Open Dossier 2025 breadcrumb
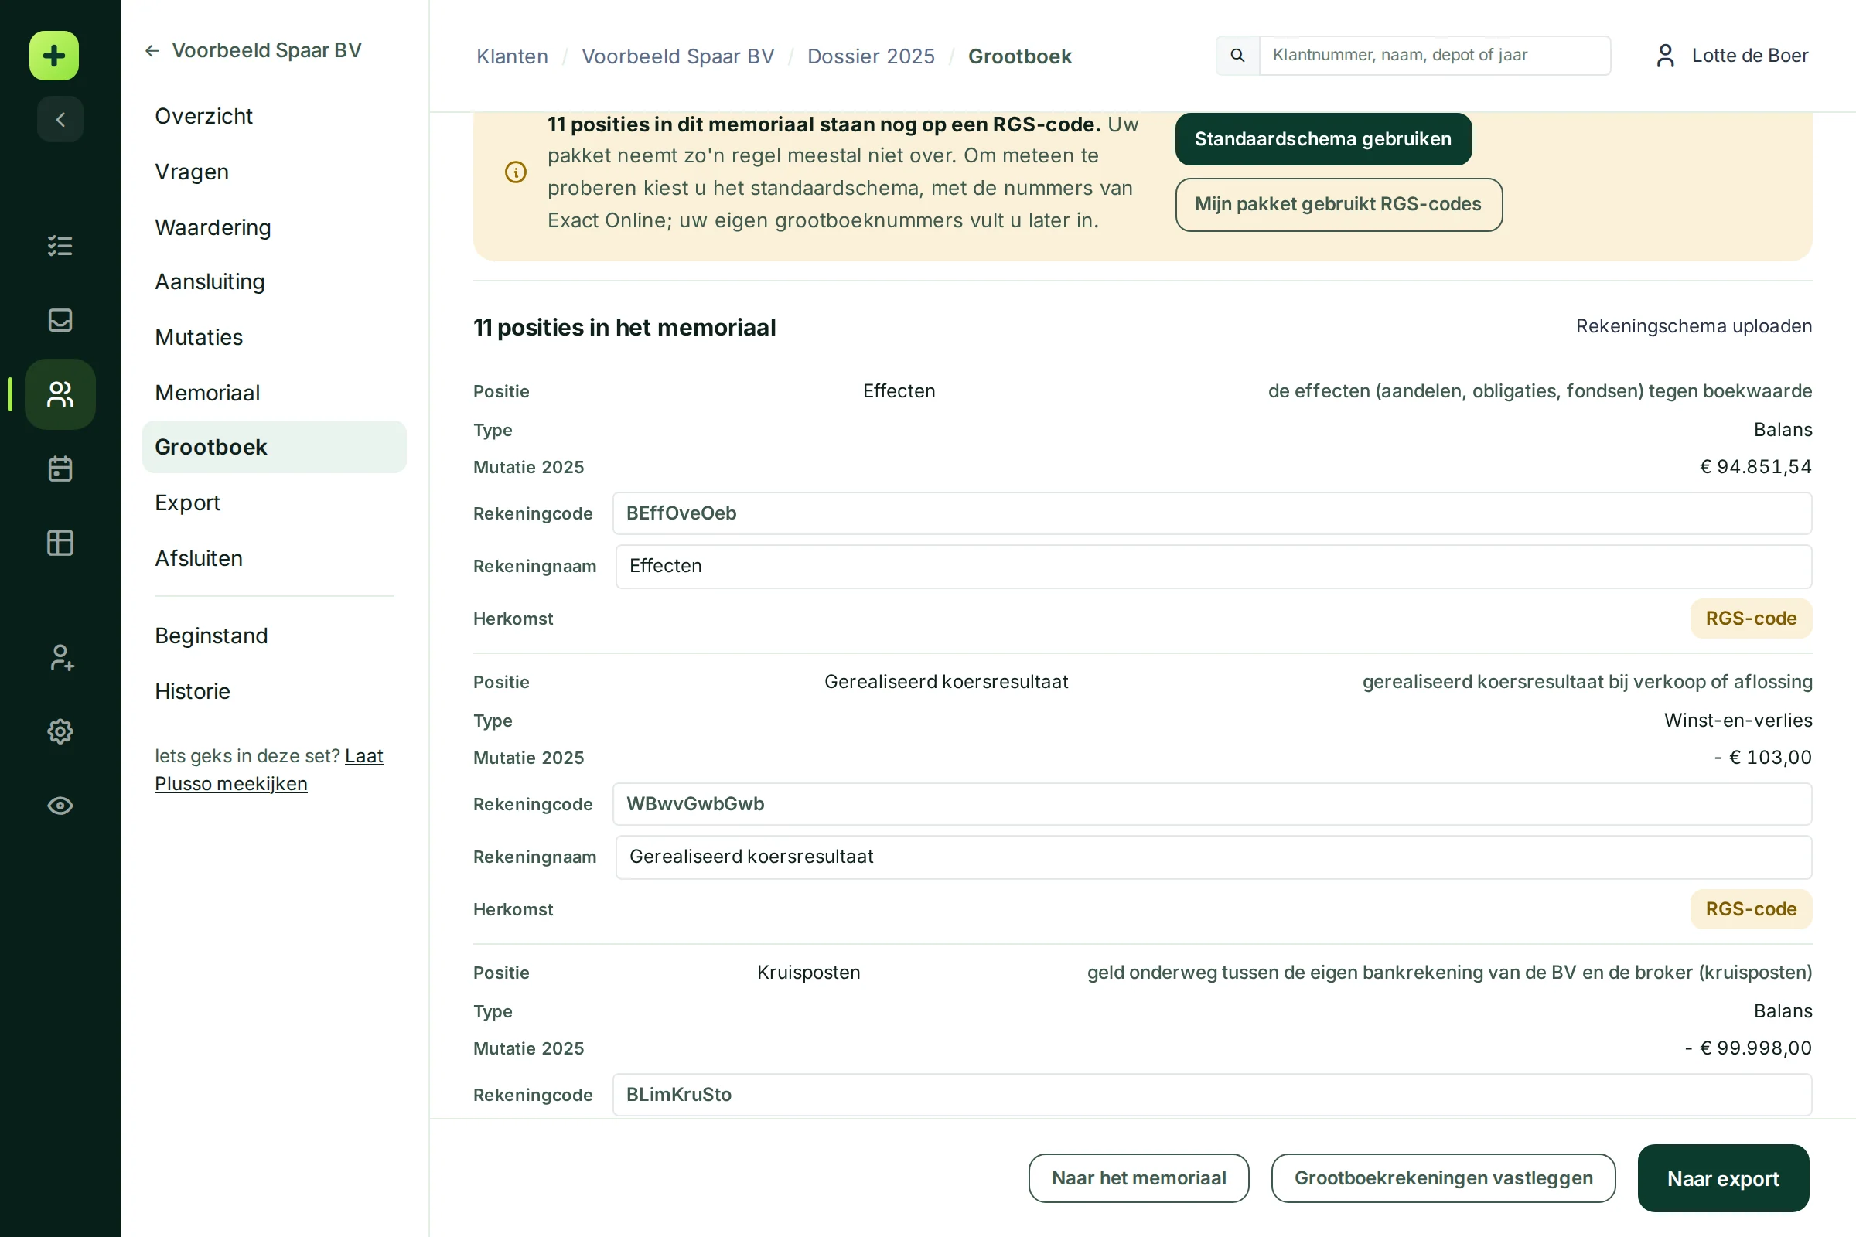Viewport: 1856px width, 1237px height. click(x=871, y=56)
